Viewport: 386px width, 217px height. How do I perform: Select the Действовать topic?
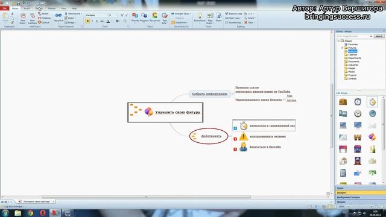[x=209, y=136]
